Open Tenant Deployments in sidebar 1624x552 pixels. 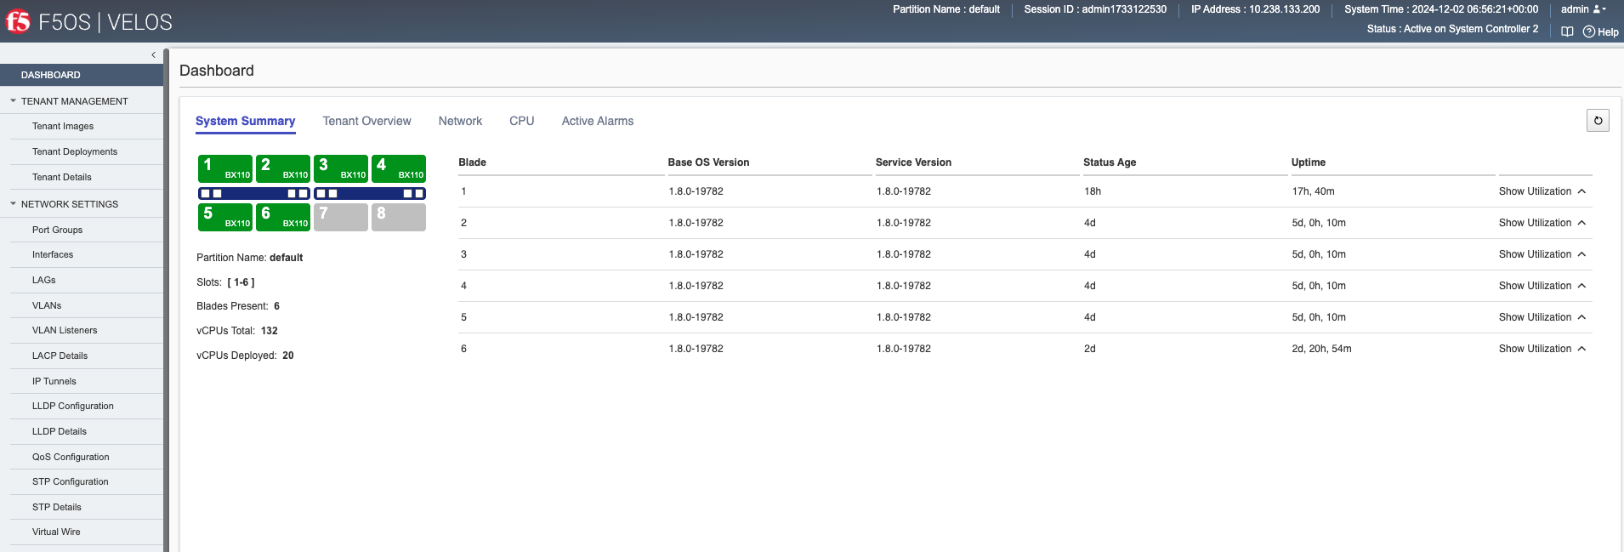[75, 151]
